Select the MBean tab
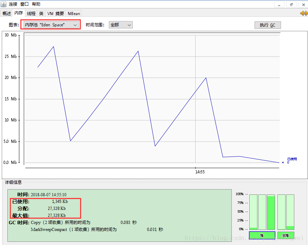308x245 pixels. click(74, 13)
